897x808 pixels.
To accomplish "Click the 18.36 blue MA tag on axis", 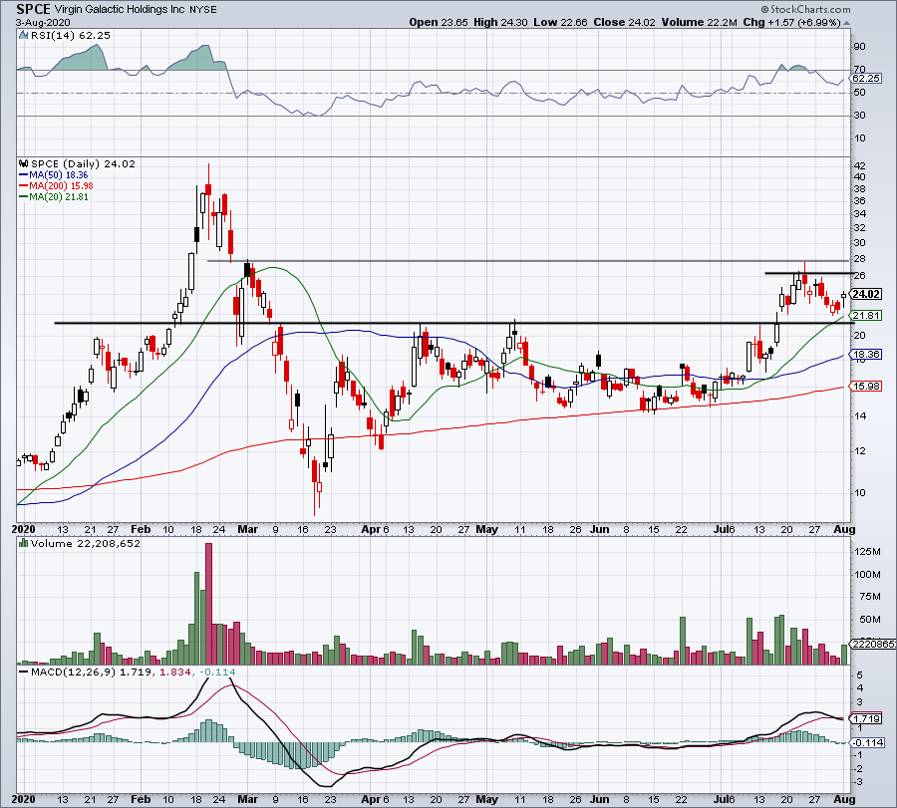I will 865,355.
